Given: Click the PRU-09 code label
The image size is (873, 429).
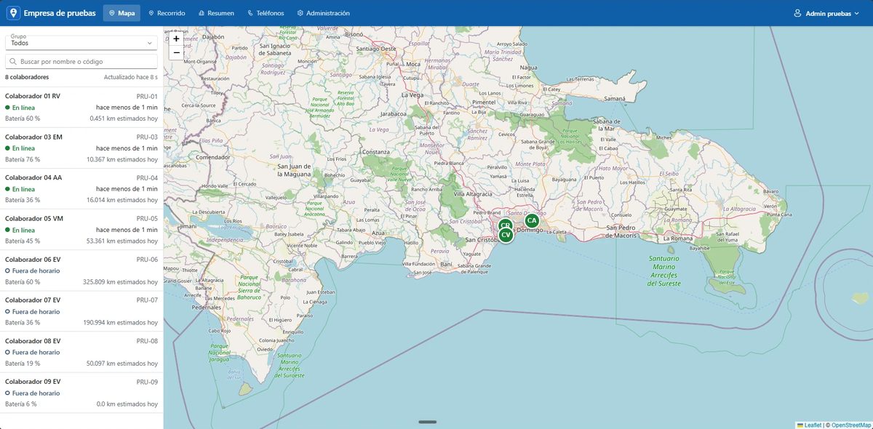Looking at the screenshot, I should (x=147, y=381).
